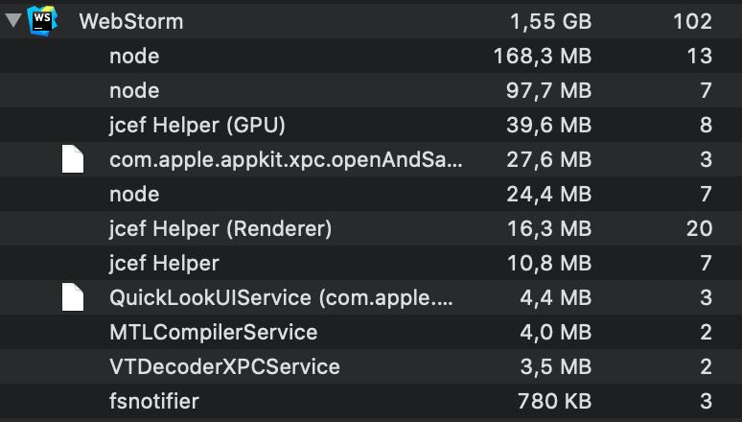The width and height of the screenshot is (742, 422).
Task: Click the 102 threads value for WebStorm
Action: coord(692,21)
